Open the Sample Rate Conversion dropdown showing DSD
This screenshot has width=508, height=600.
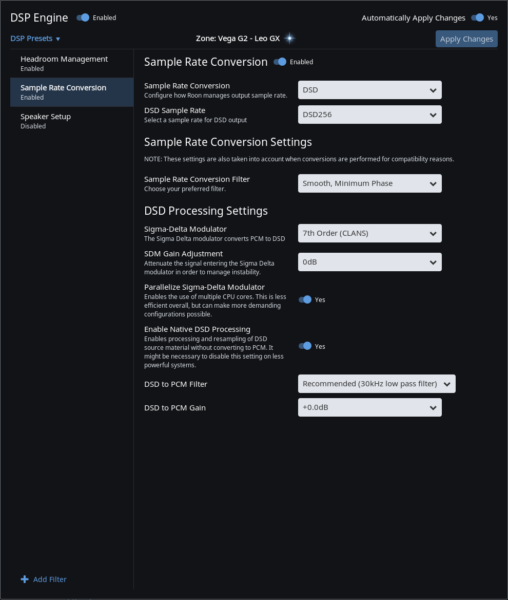369,90
